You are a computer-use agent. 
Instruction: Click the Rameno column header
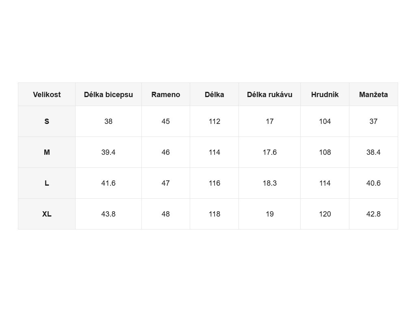166,94
